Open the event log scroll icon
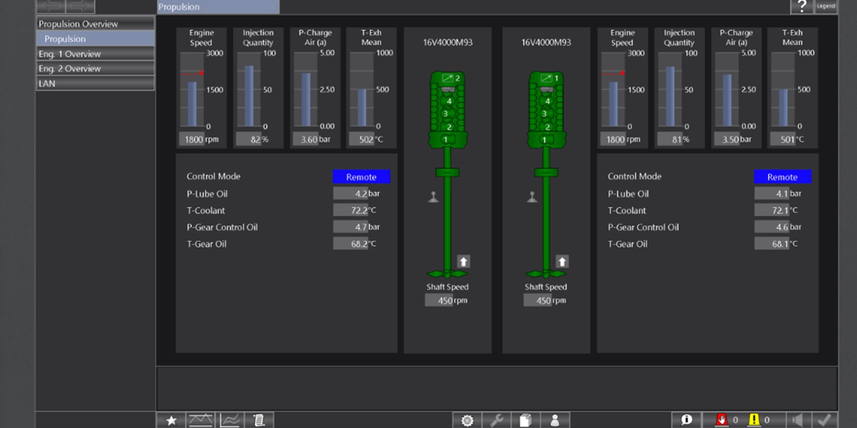The height and width of the screenshot is (428, 857). (259, 420)
